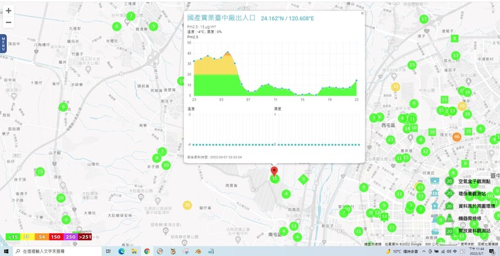
Task: Open the Windows notification center icon
Action: tap(492, 251)
